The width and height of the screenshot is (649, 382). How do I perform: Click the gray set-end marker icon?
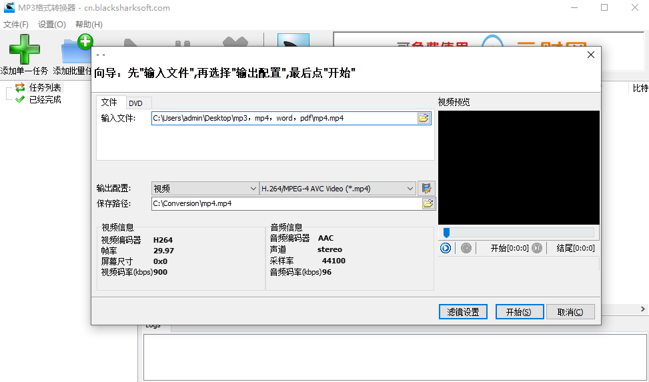pos(537,248)
